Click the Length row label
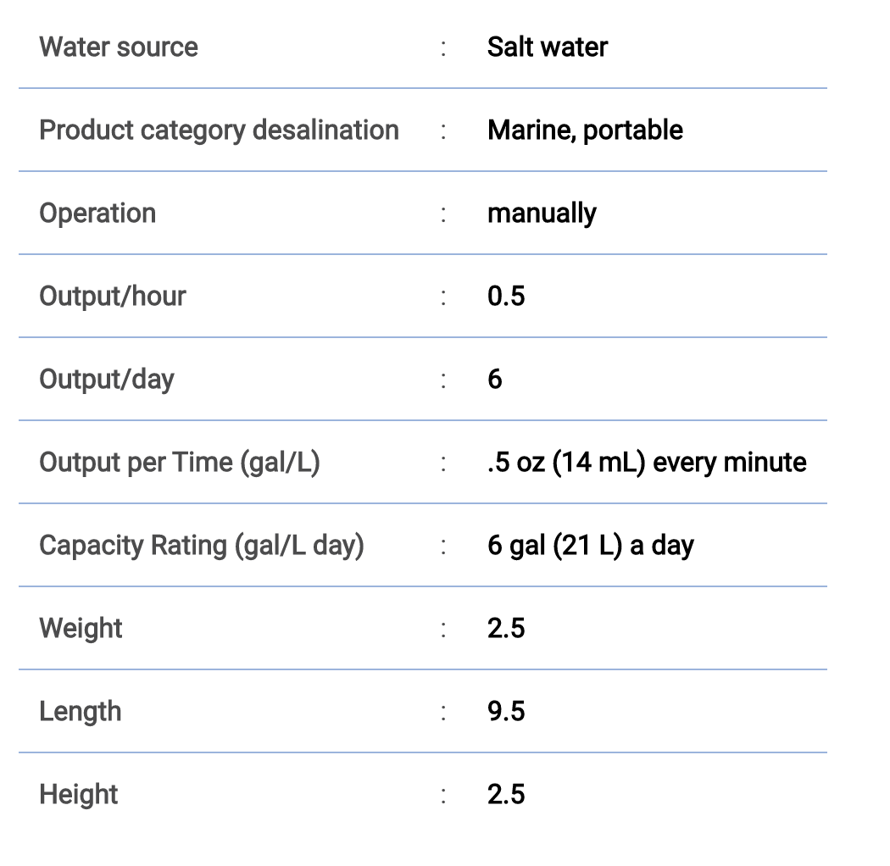Viewport: 890px width, 866px height. (80, 712)
